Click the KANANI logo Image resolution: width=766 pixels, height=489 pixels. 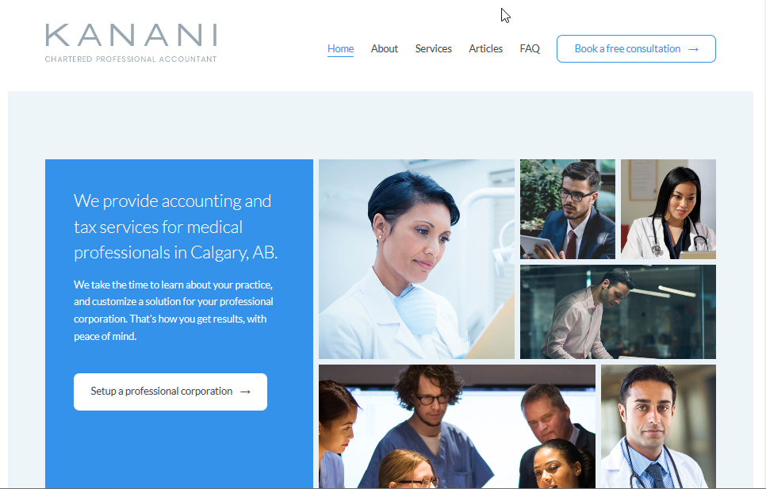(x=131, y=43)
